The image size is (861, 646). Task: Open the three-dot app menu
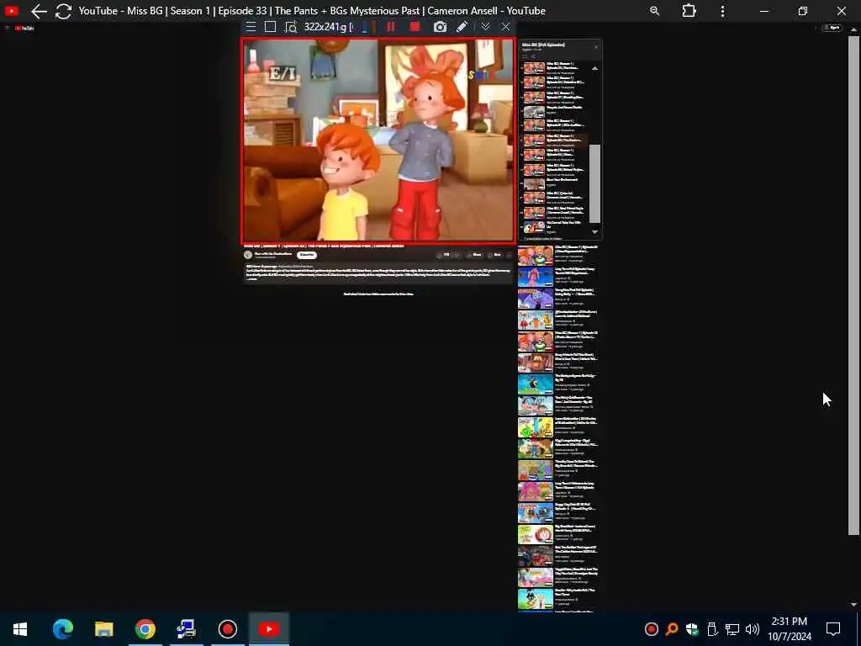[x=722, y=11]
